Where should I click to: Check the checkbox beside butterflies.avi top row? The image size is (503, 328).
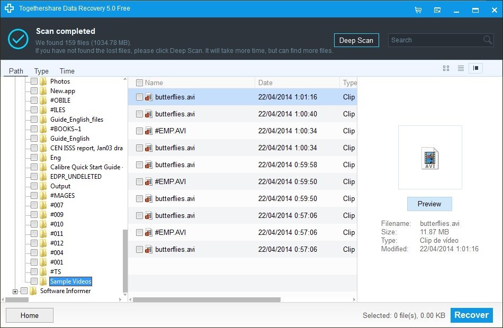[140, 97]
